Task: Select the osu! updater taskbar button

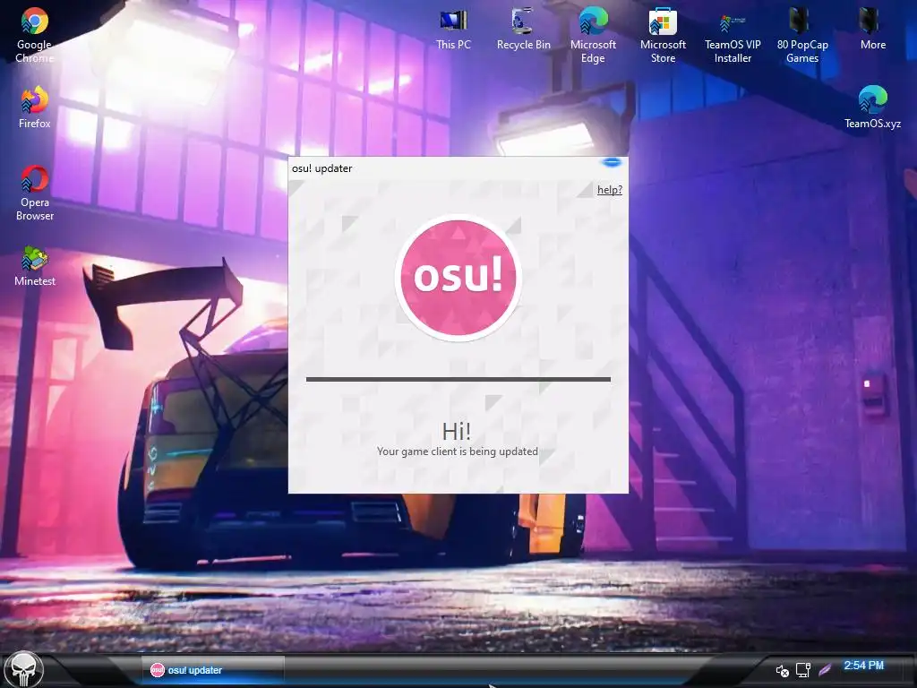Action: [x=213, y=670]
